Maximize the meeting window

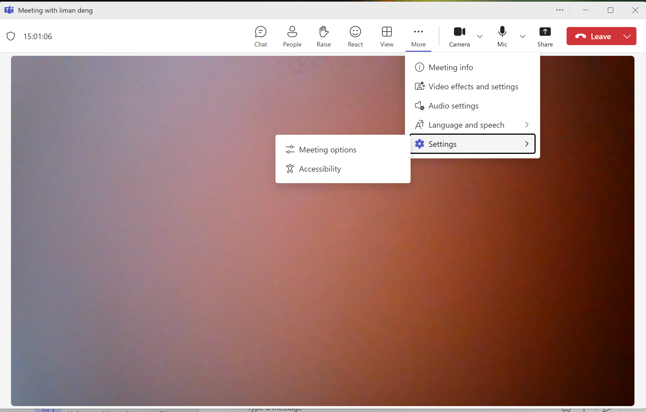pyautogui.click(x=611, y=10)
